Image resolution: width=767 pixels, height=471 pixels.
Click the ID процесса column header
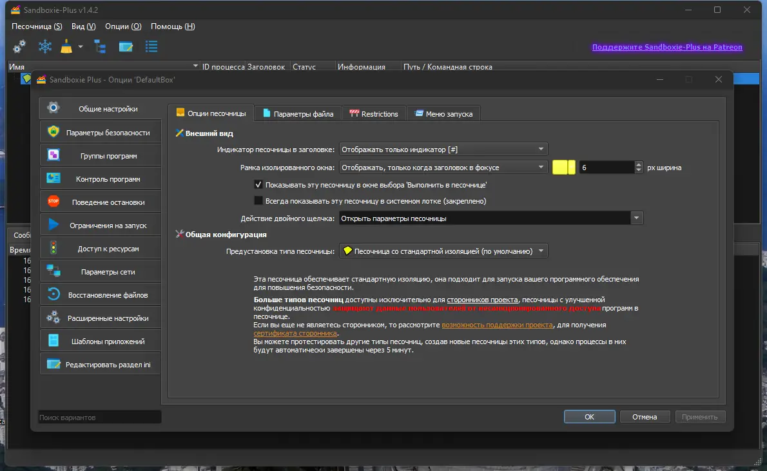click(223, 66)
